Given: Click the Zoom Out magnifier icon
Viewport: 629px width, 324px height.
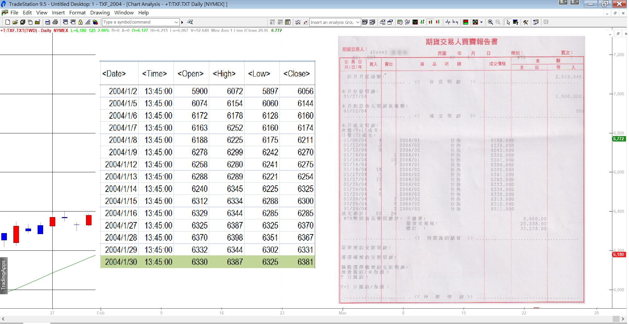Looking at the screenshot, I should 498,22.
